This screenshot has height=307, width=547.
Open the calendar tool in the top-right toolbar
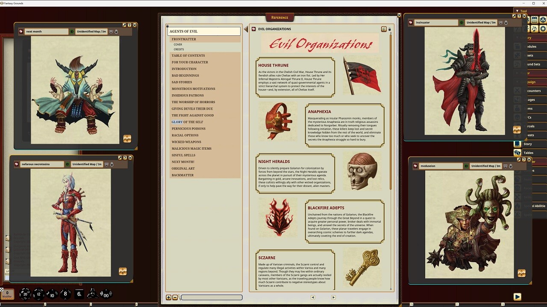534,20
